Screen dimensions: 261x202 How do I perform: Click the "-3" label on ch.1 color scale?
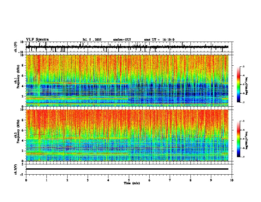pos(243,67)
